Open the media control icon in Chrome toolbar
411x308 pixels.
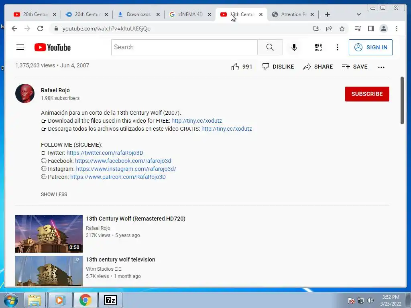358,28
